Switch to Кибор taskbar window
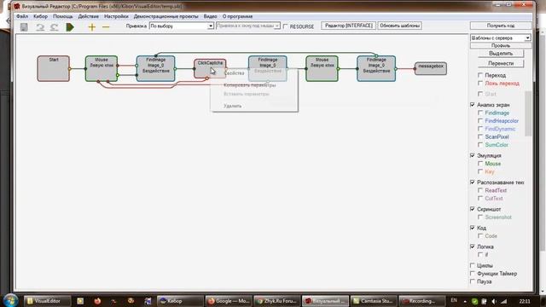This screenshot has width=546, height=307. pyautogui.click(x=180, y=301)
